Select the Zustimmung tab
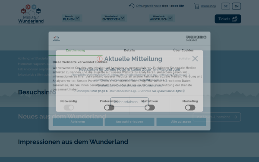This screenshot has height=162, width=259. (76, 51)
